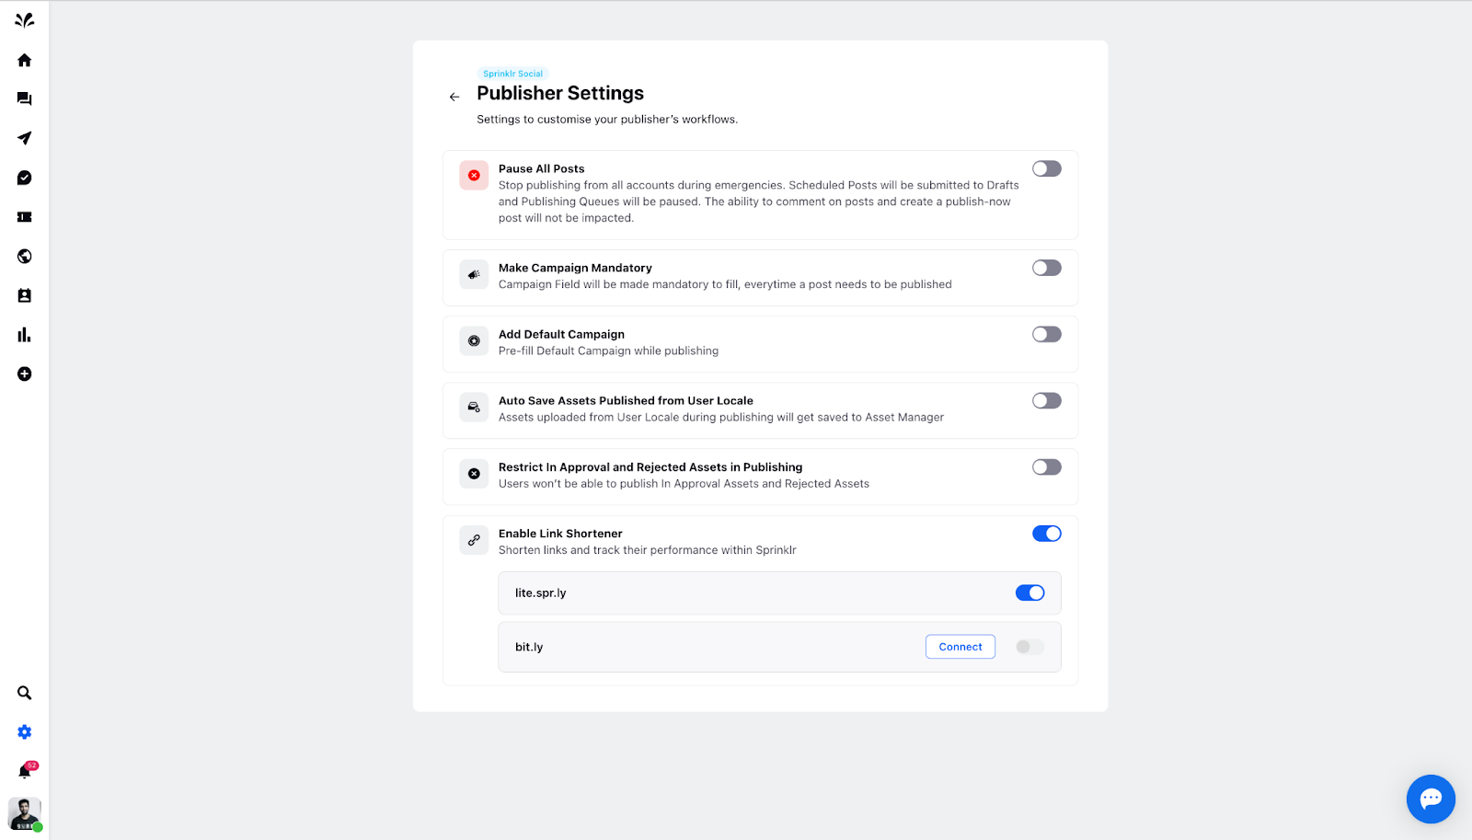The image size is (1472, 840).
Task: Open the blue settings gear icon
Action: [x=25, y=732]
